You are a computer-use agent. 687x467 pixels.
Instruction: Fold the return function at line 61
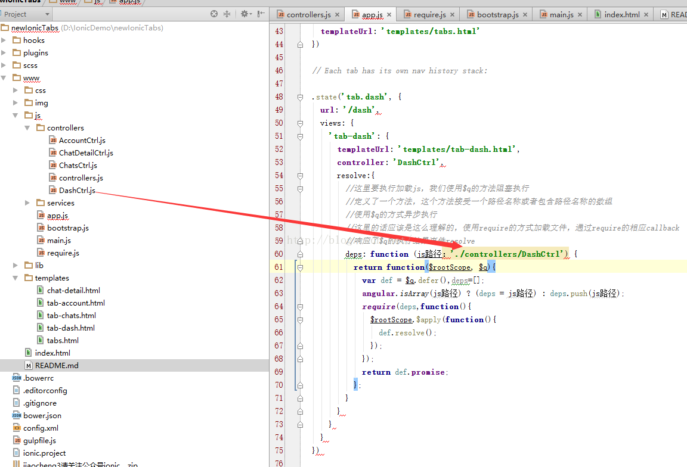[x=300, y=267]
